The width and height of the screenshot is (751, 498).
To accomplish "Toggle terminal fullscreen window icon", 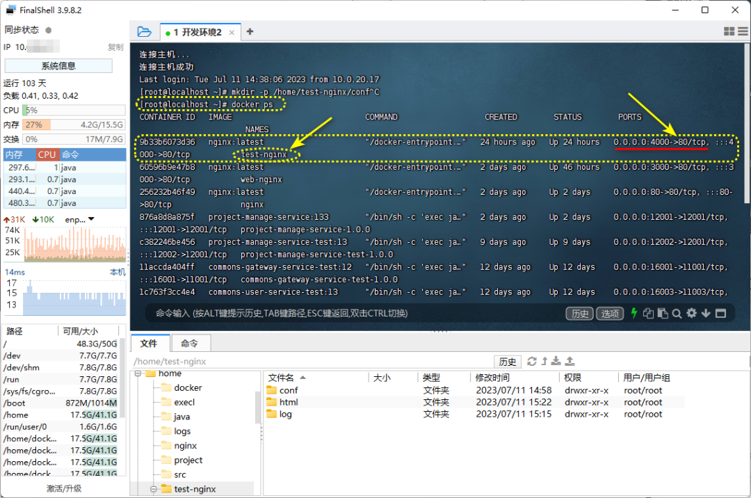I will pos(720,313).
